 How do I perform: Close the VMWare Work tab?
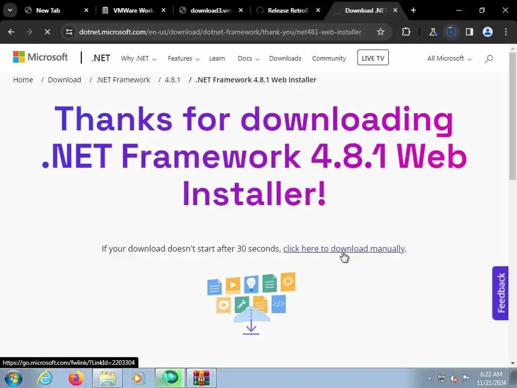[164, 10]
